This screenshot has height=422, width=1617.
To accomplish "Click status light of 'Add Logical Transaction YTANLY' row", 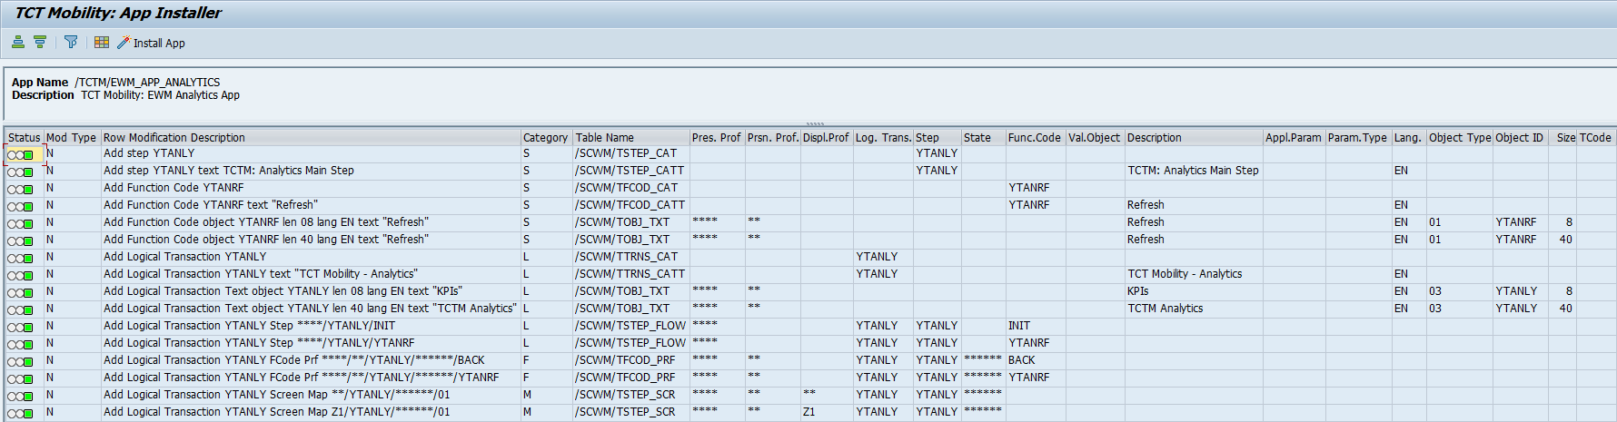I will (20, 259).
